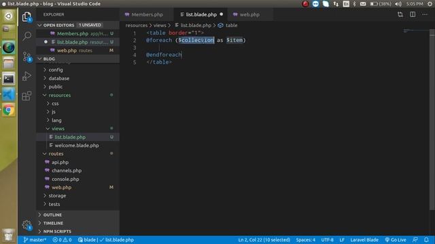The image size is (435, 244).
Task: Open Visual Studio Code dock icon
Action: pyautogui.click(x=9, y=95)
